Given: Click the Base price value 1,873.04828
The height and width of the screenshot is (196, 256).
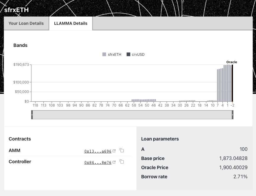Looking at the screenshot, I should (233, 158).
